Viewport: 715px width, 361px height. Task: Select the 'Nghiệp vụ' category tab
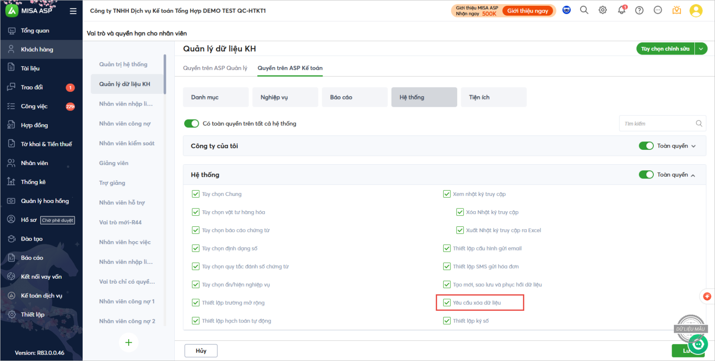click(285, 97)
